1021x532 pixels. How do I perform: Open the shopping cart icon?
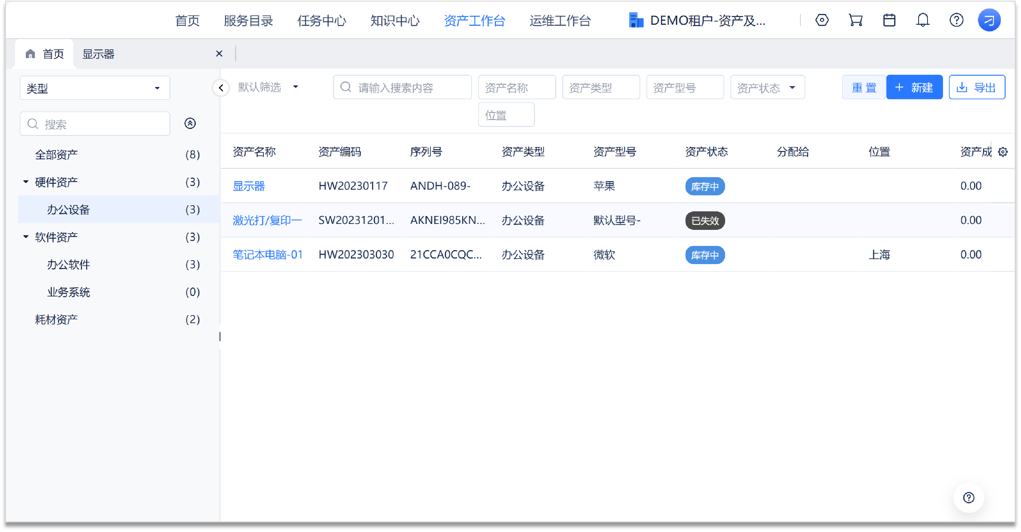pos(855,20)
